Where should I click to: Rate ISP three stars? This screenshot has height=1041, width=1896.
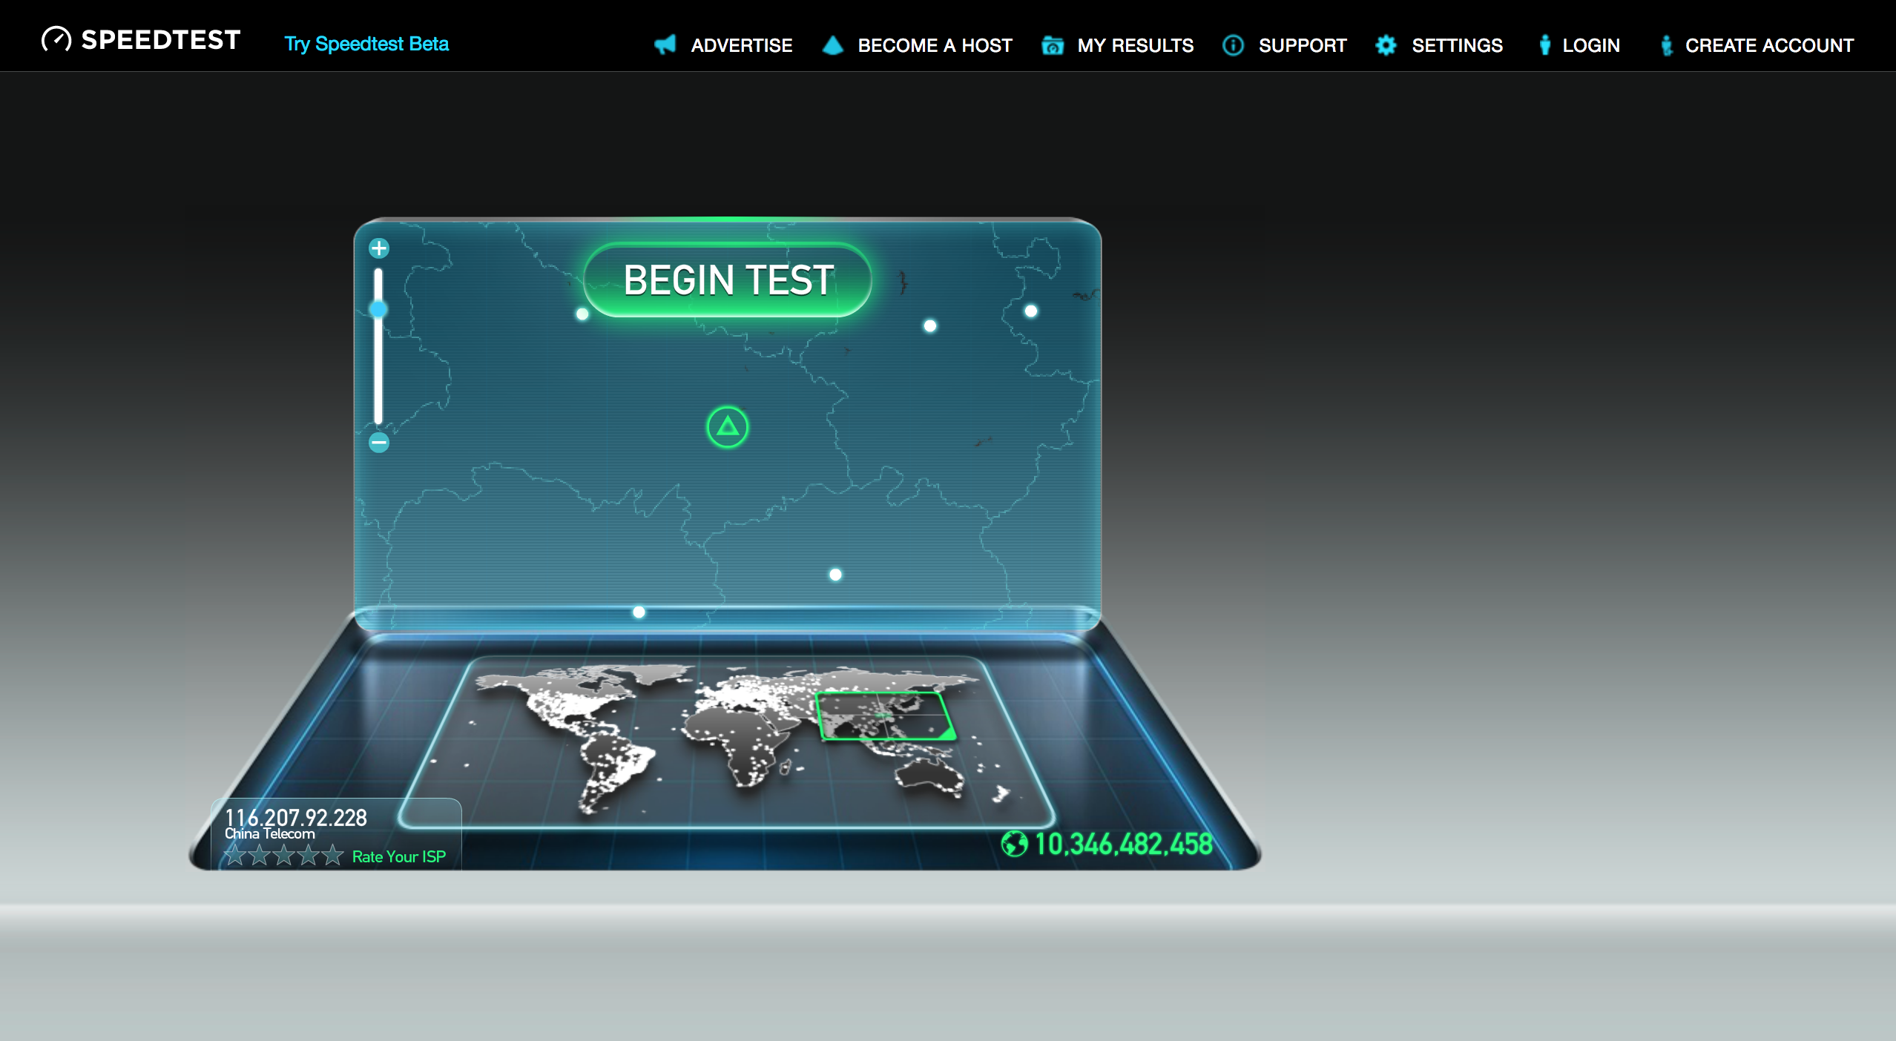(284, 856)
